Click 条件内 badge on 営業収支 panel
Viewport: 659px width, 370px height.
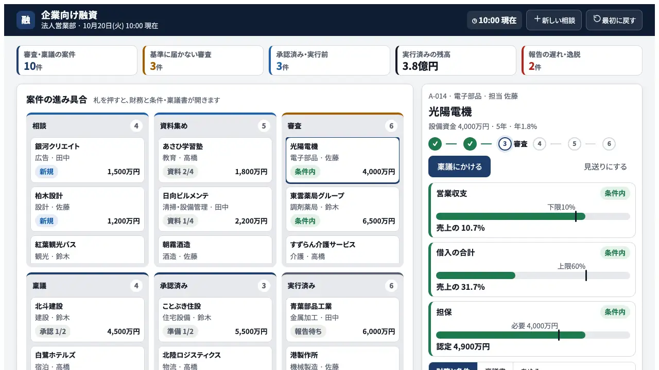615,194
